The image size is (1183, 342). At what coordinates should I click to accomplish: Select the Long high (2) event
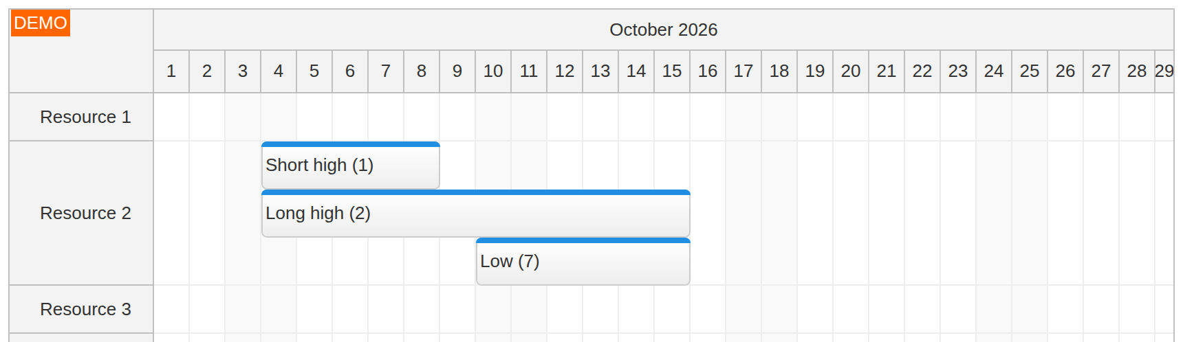pyautogui.click(x=476, y=214)
